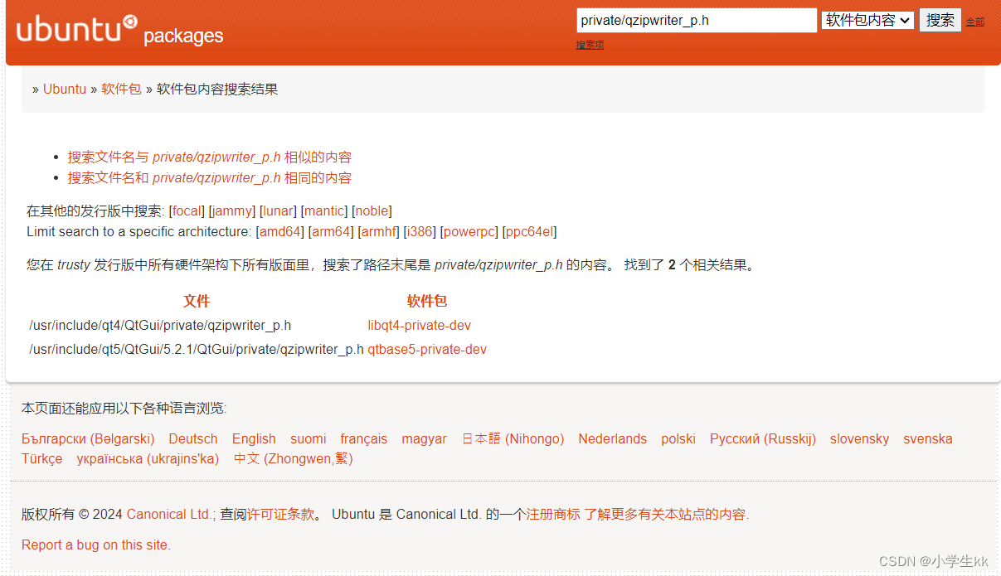Switch language to Български (Belgarski)

88,439
